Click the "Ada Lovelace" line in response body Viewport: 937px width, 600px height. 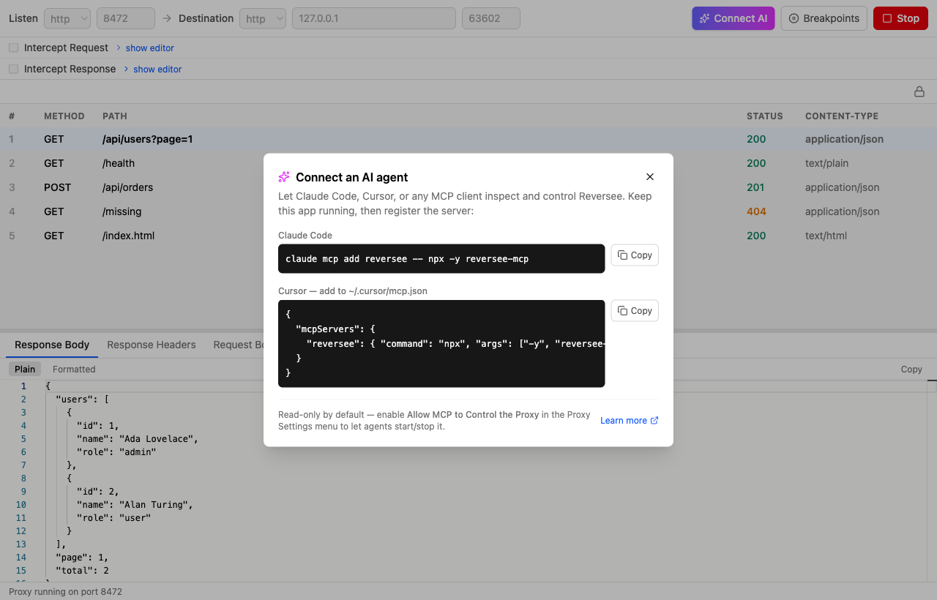[x=138, y=439]
